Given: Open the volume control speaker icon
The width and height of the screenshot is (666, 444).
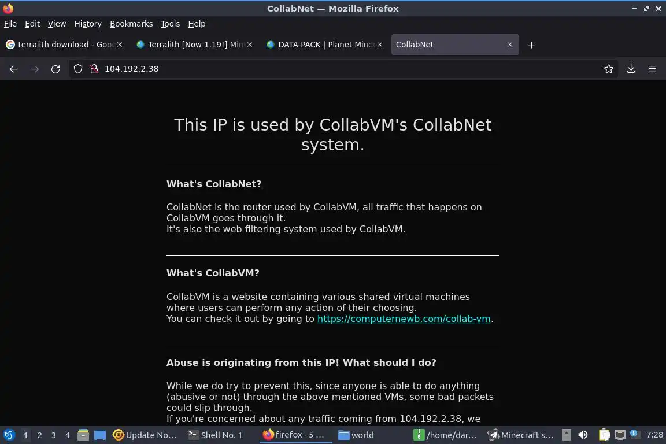Looking at the screenshot, I should tap(583, 435).
